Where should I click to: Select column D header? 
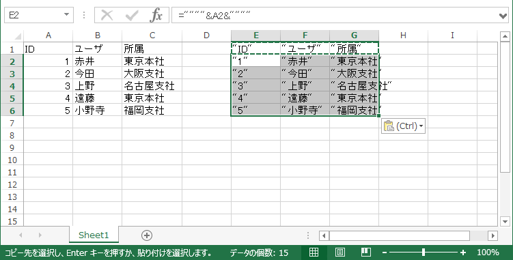(x=206, y=35)
